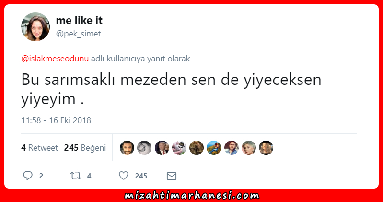Click fourth liker avatar, pink image
This screenshot has width=383, height=202.
click(x=179, y=148)
